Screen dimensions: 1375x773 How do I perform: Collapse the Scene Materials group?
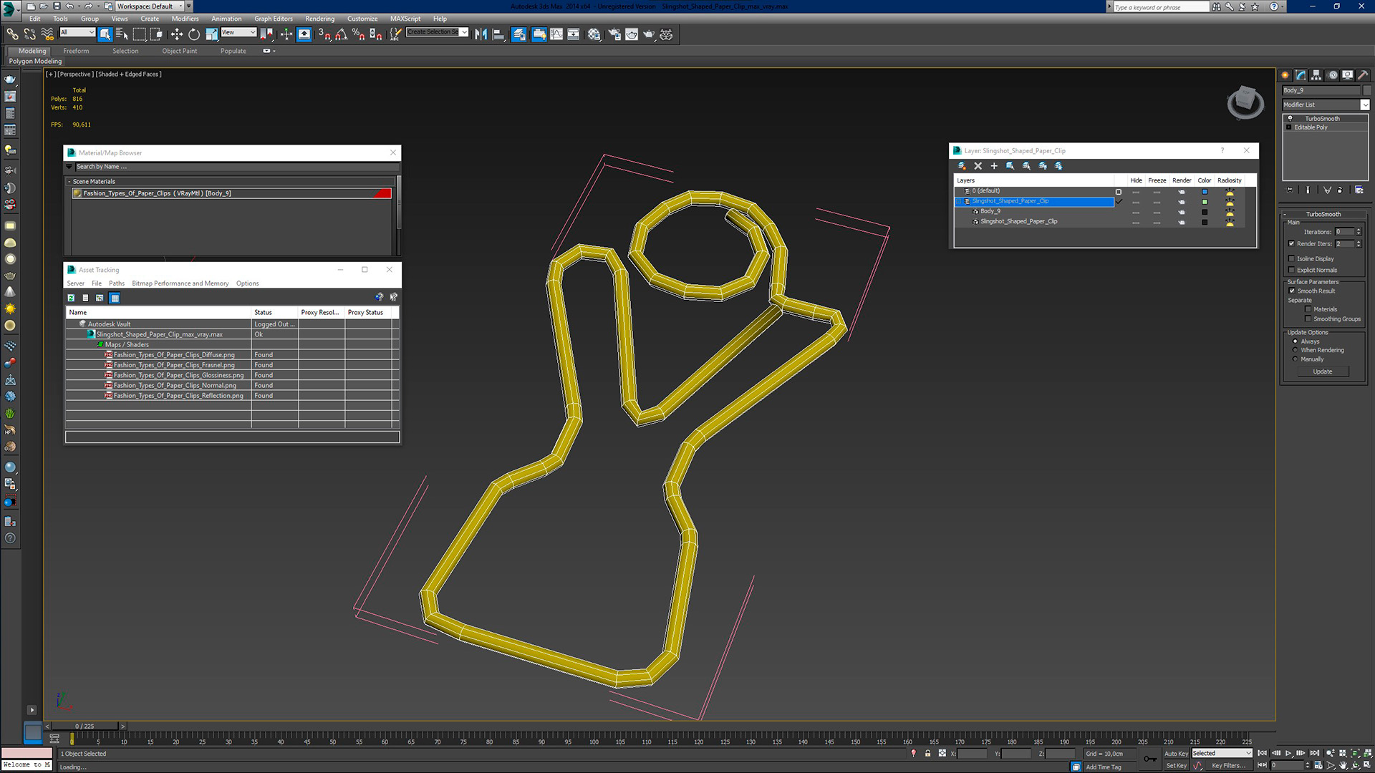pyautogui.click(x=69, y=182)
